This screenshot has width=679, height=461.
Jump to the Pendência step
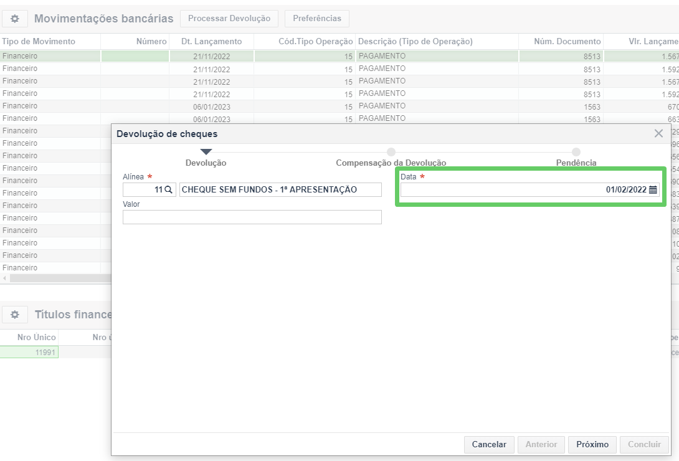[576, 152]
